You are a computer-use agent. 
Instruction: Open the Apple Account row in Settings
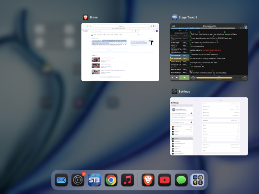[x=182, y=109]
